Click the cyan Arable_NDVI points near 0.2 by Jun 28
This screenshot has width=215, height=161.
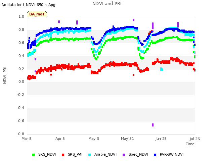[x=162, y=69]
